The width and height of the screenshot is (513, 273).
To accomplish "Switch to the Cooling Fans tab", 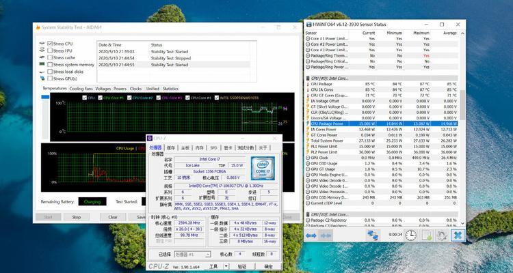I will click(81, 89).
